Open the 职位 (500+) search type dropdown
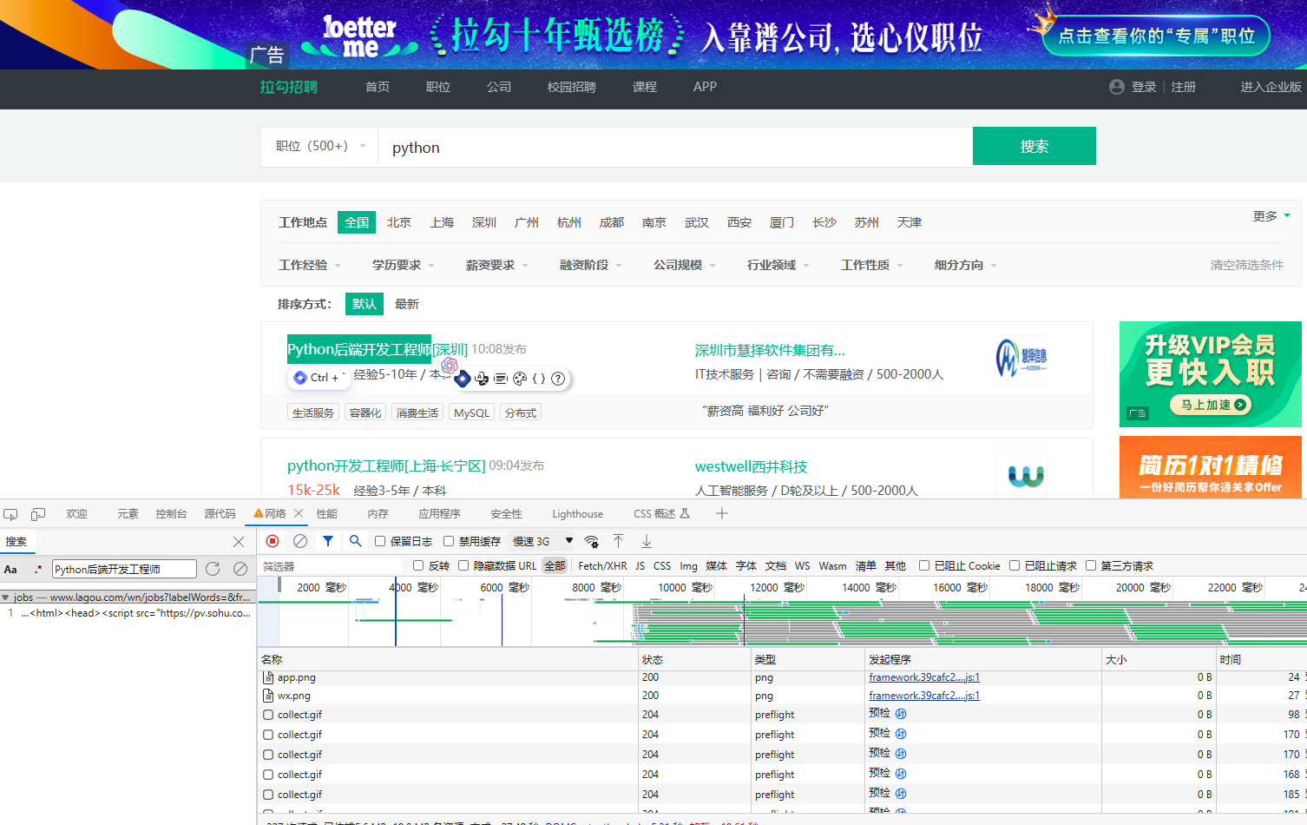Image resolution: width=1307 pixels, height=825 pixels. coord(320,146)
